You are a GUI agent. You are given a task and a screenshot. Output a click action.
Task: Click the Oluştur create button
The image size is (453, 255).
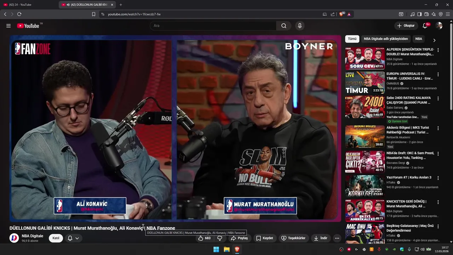406,26
